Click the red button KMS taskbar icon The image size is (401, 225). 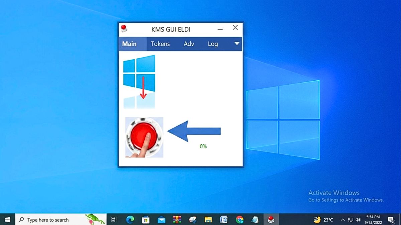click(271, 220)
